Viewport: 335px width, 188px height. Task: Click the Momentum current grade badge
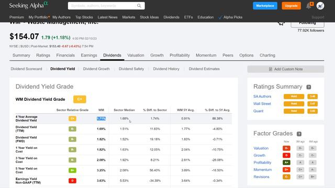click(x=286, y=170)
